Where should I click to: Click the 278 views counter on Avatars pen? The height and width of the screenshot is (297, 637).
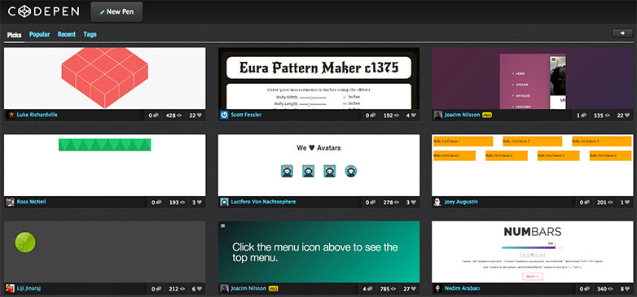(392, 203)
